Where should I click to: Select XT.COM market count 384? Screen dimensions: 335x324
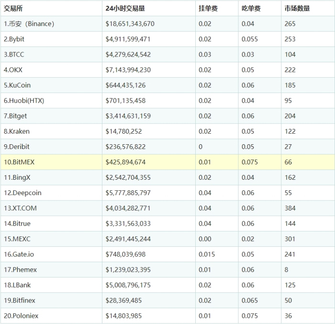290,208
